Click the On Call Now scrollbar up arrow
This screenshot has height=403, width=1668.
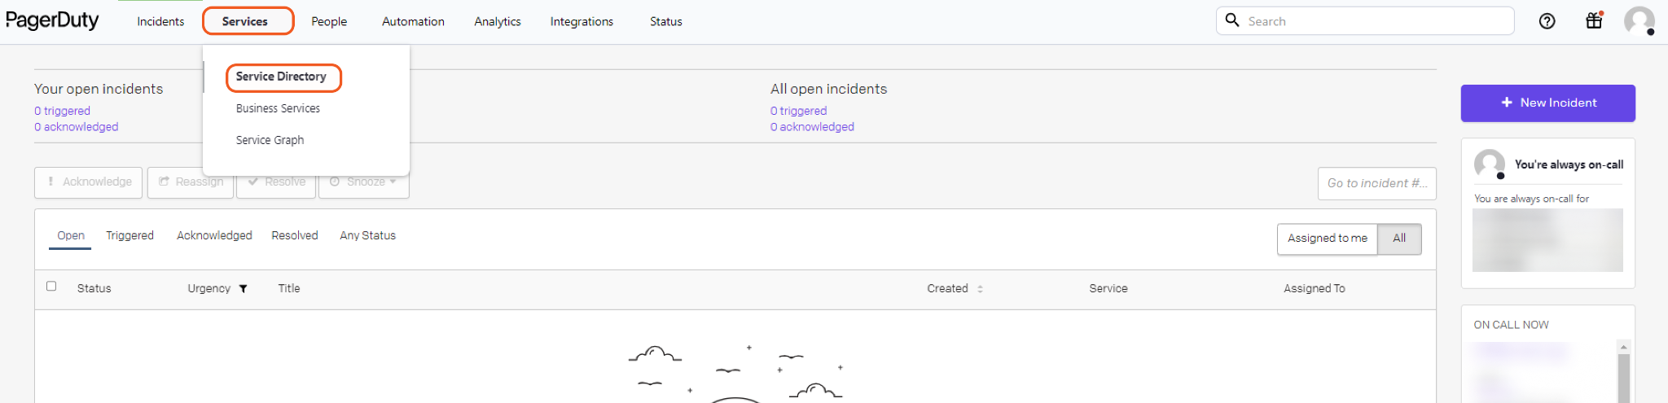click(1623, 347)
